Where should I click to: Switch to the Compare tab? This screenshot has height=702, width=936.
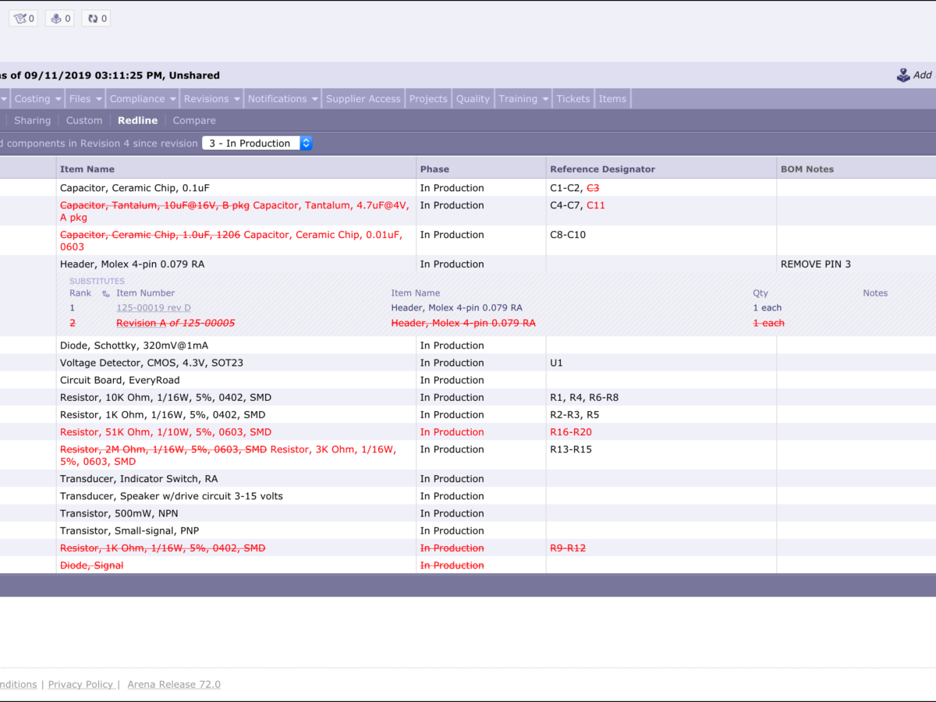coord(193,120)
